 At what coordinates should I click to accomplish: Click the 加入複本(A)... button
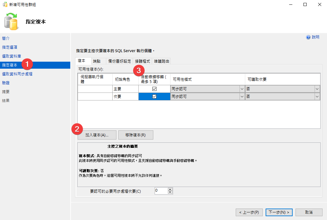(x=97, y=135)
